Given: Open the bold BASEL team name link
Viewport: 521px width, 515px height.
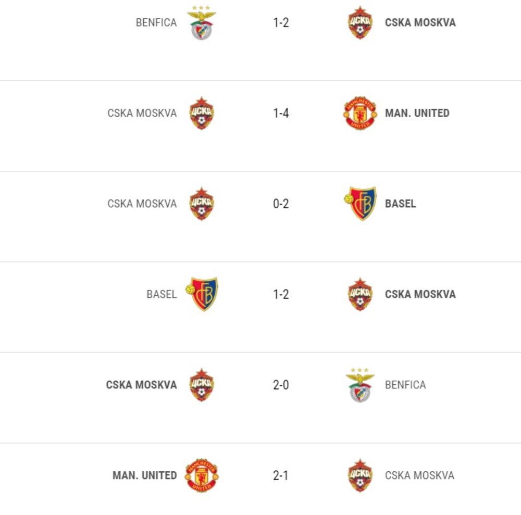Looking at the screenshot, I should (x=400, y=204).
